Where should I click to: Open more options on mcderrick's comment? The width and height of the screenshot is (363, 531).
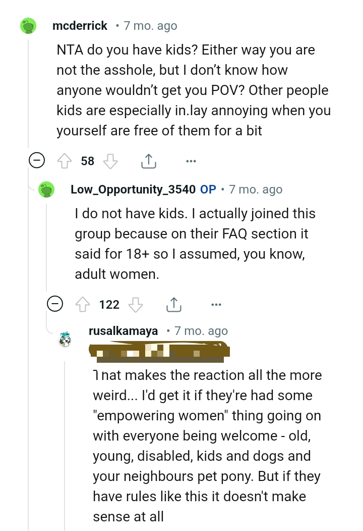191,161
